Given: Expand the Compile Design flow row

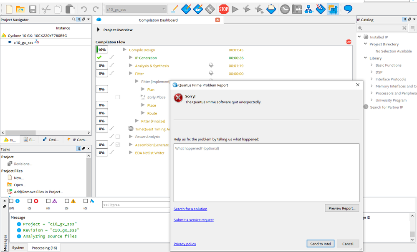Looking at the screenshot, I should [x=124, y=50].
